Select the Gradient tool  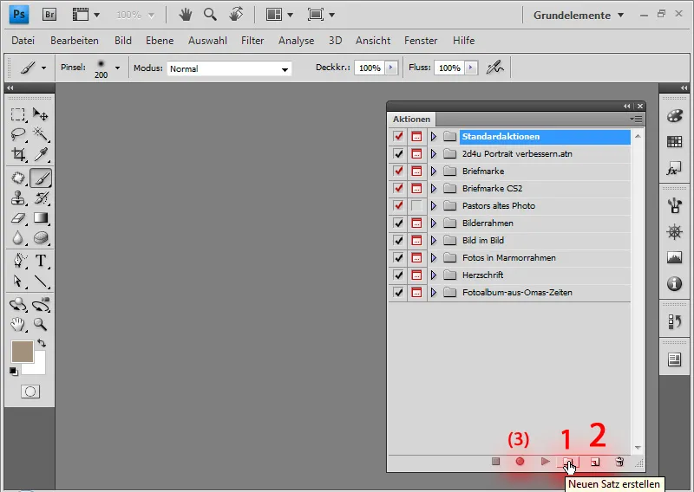[41, 218]
